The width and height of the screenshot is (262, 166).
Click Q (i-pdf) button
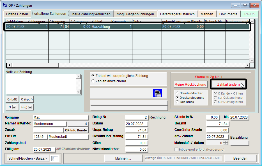(27, 99)
